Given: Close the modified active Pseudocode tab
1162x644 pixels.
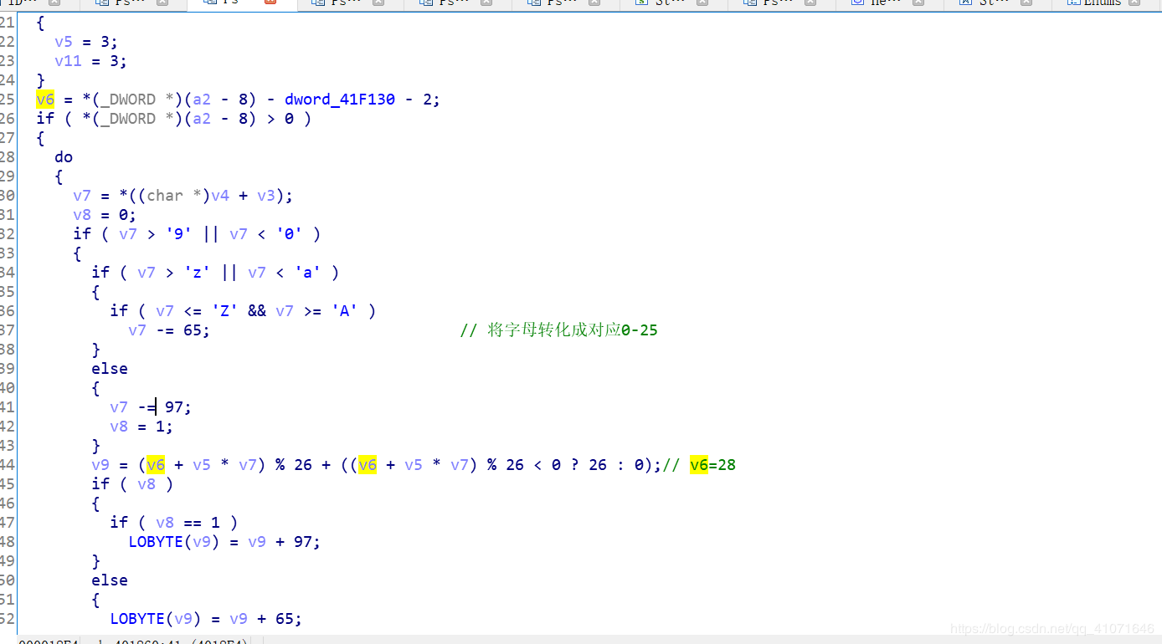Looking at the screenshot, I should (x=270, y=3).
